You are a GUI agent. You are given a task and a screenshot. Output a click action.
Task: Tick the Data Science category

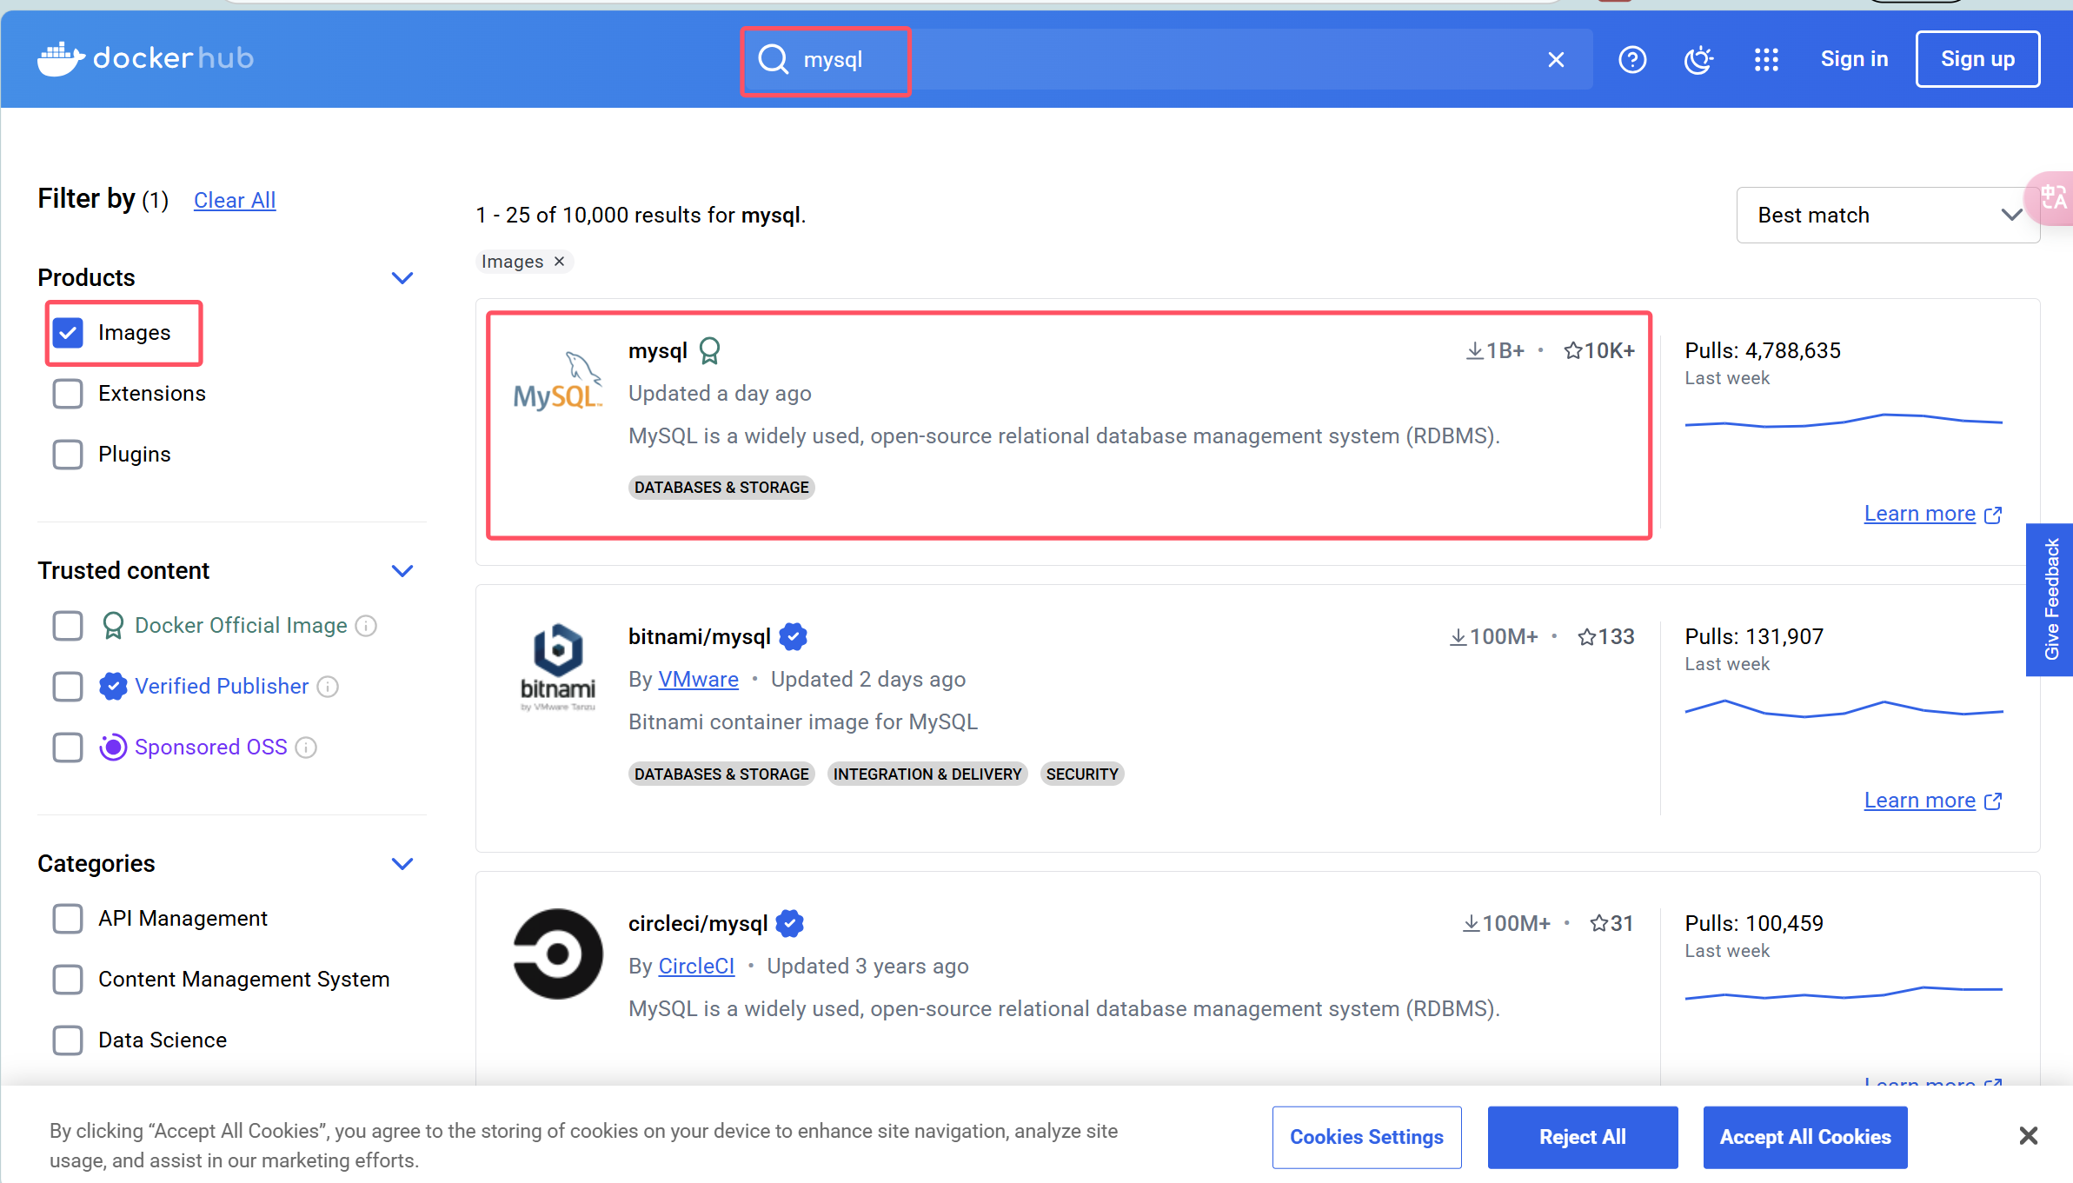pos(68,1040)
